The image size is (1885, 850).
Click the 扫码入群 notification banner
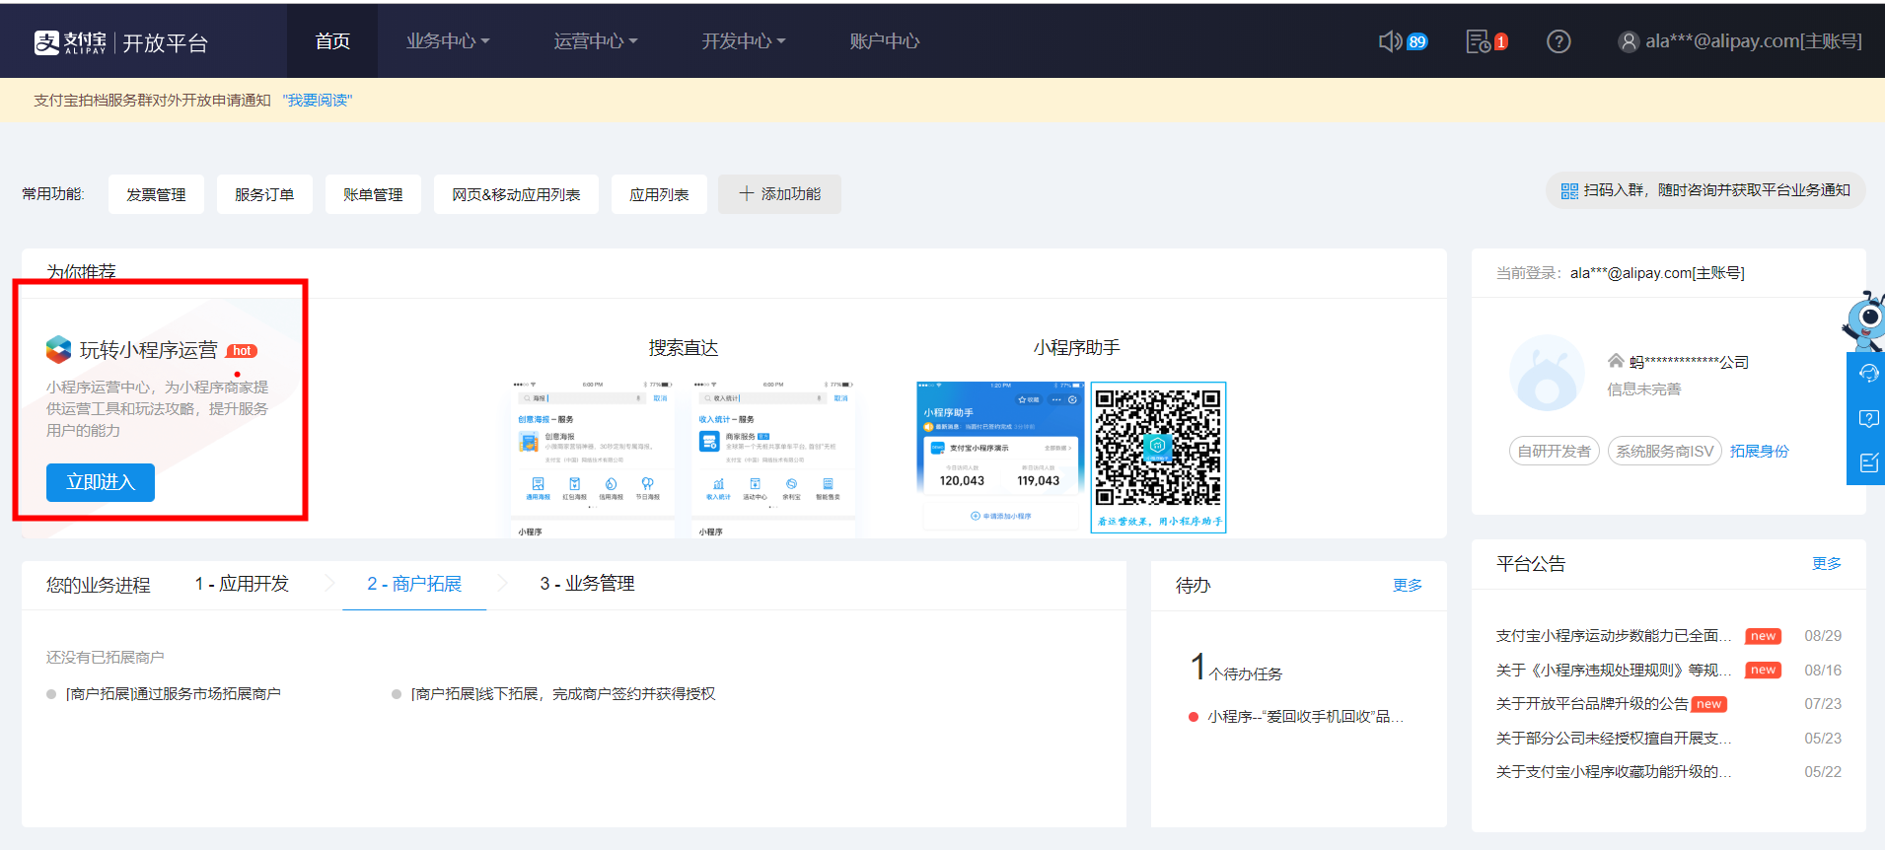(1705, 190)
